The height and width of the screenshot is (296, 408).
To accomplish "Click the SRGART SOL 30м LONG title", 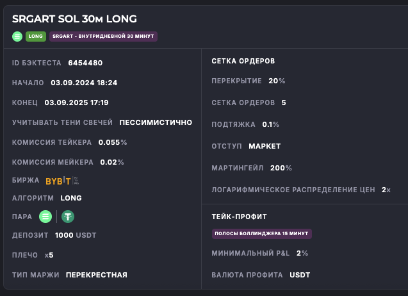I will tap(74, 19).
